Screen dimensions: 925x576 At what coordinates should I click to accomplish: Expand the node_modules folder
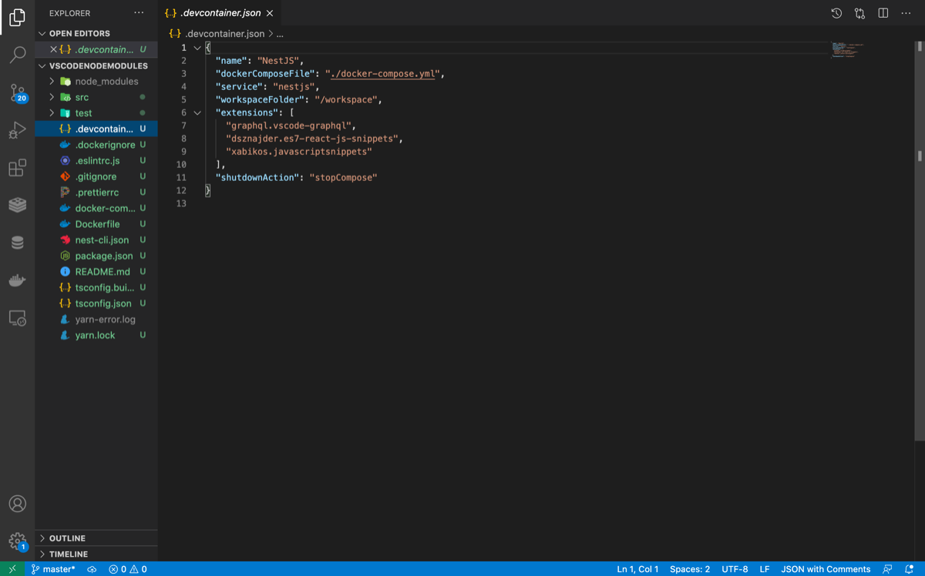[96, 81]
